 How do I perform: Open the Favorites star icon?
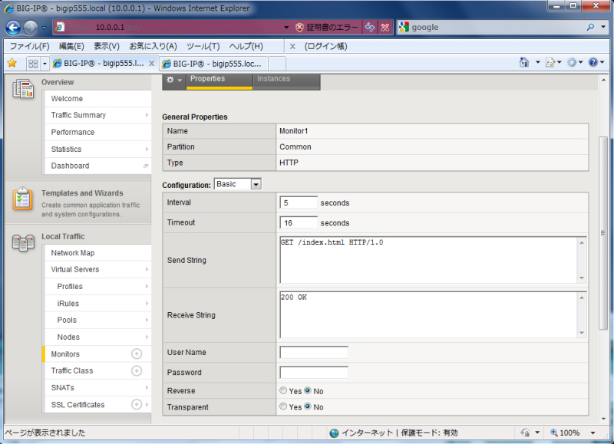pyautogui.click(x=12, y=63)
